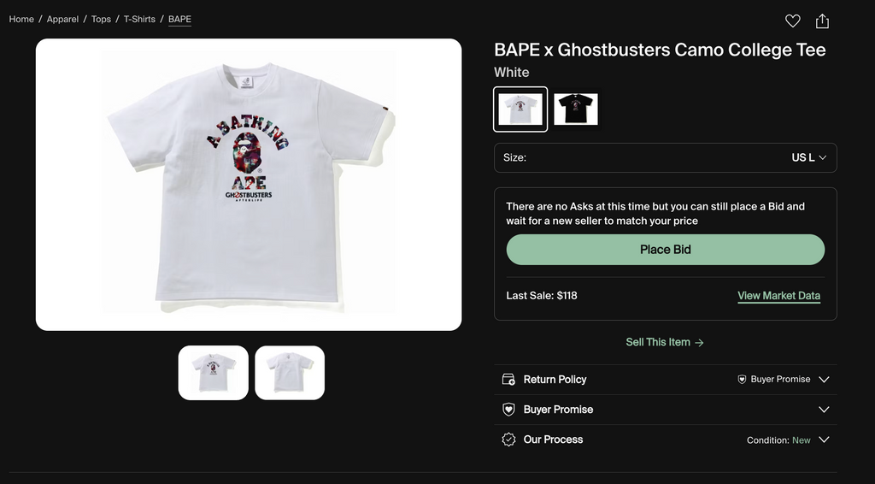
Task: Expand the Return Policy section
Action: click(x=824, y=380)
